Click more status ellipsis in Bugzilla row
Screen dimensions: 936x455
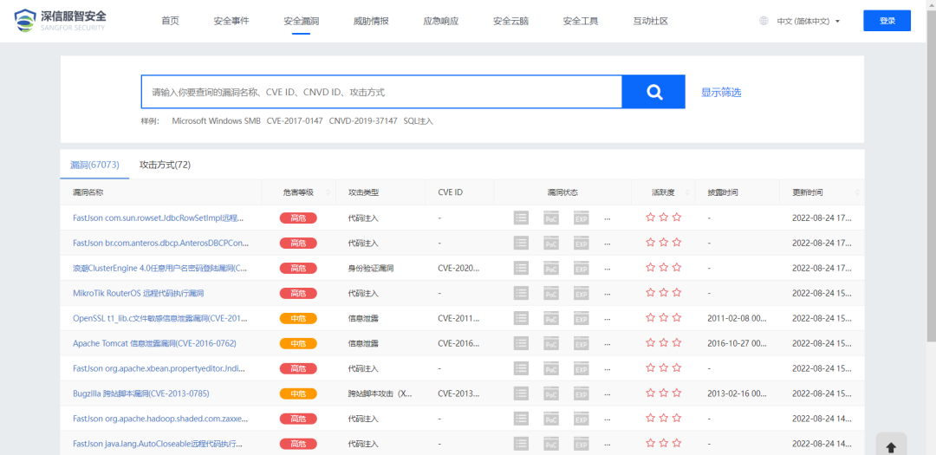pyautogui.click(x=608, y=394)
